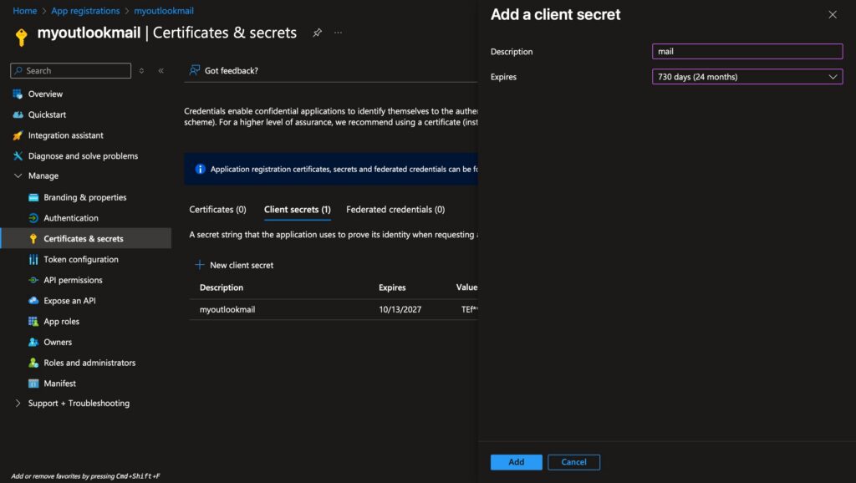Click the Overview icon in sidebar

coord(18,94)
